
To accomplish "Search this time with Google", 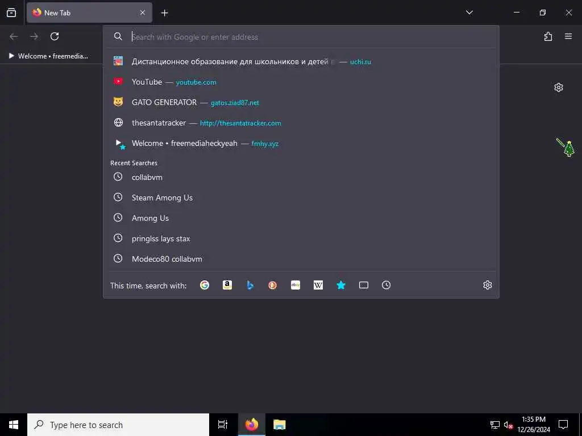I will 205,285.
